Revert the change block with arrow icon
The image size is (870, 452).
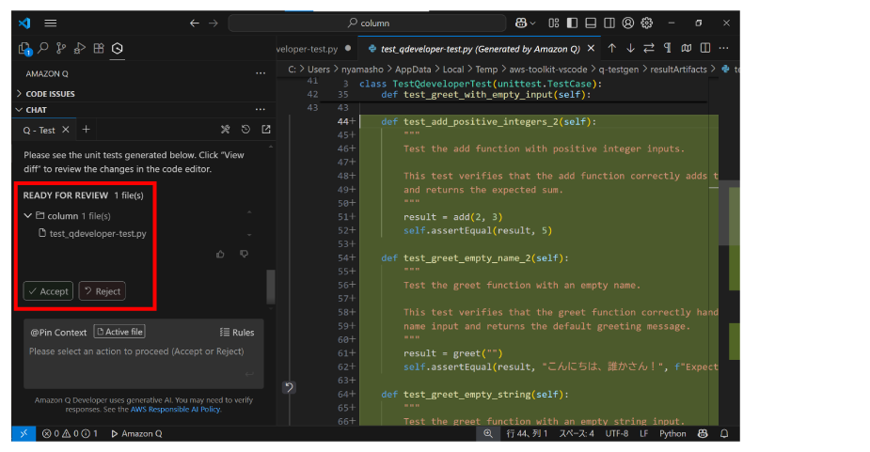point(289,387)
